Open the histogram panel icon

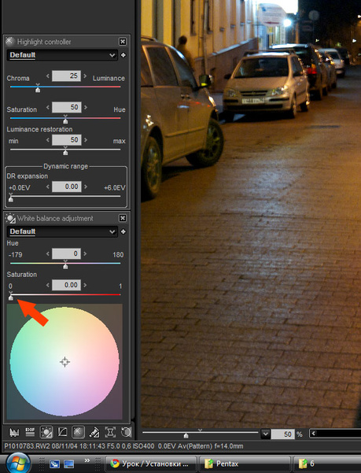[x=14, y=433]
